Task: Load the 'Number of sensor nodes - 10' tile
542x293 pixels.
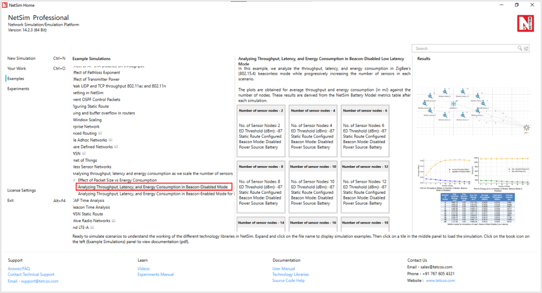Action: pos(312,187)
